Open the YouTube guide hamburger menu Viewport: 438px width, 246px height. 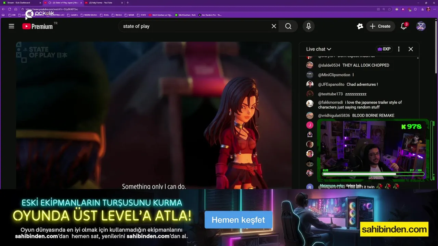(11, 26)
